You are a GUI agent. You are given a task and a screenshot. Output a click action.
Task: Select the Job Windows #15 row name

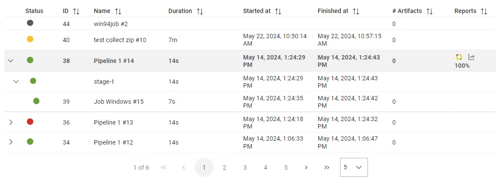(119, 102)
